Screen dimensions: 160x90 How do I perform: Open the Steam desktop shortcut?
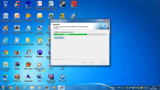62,5
